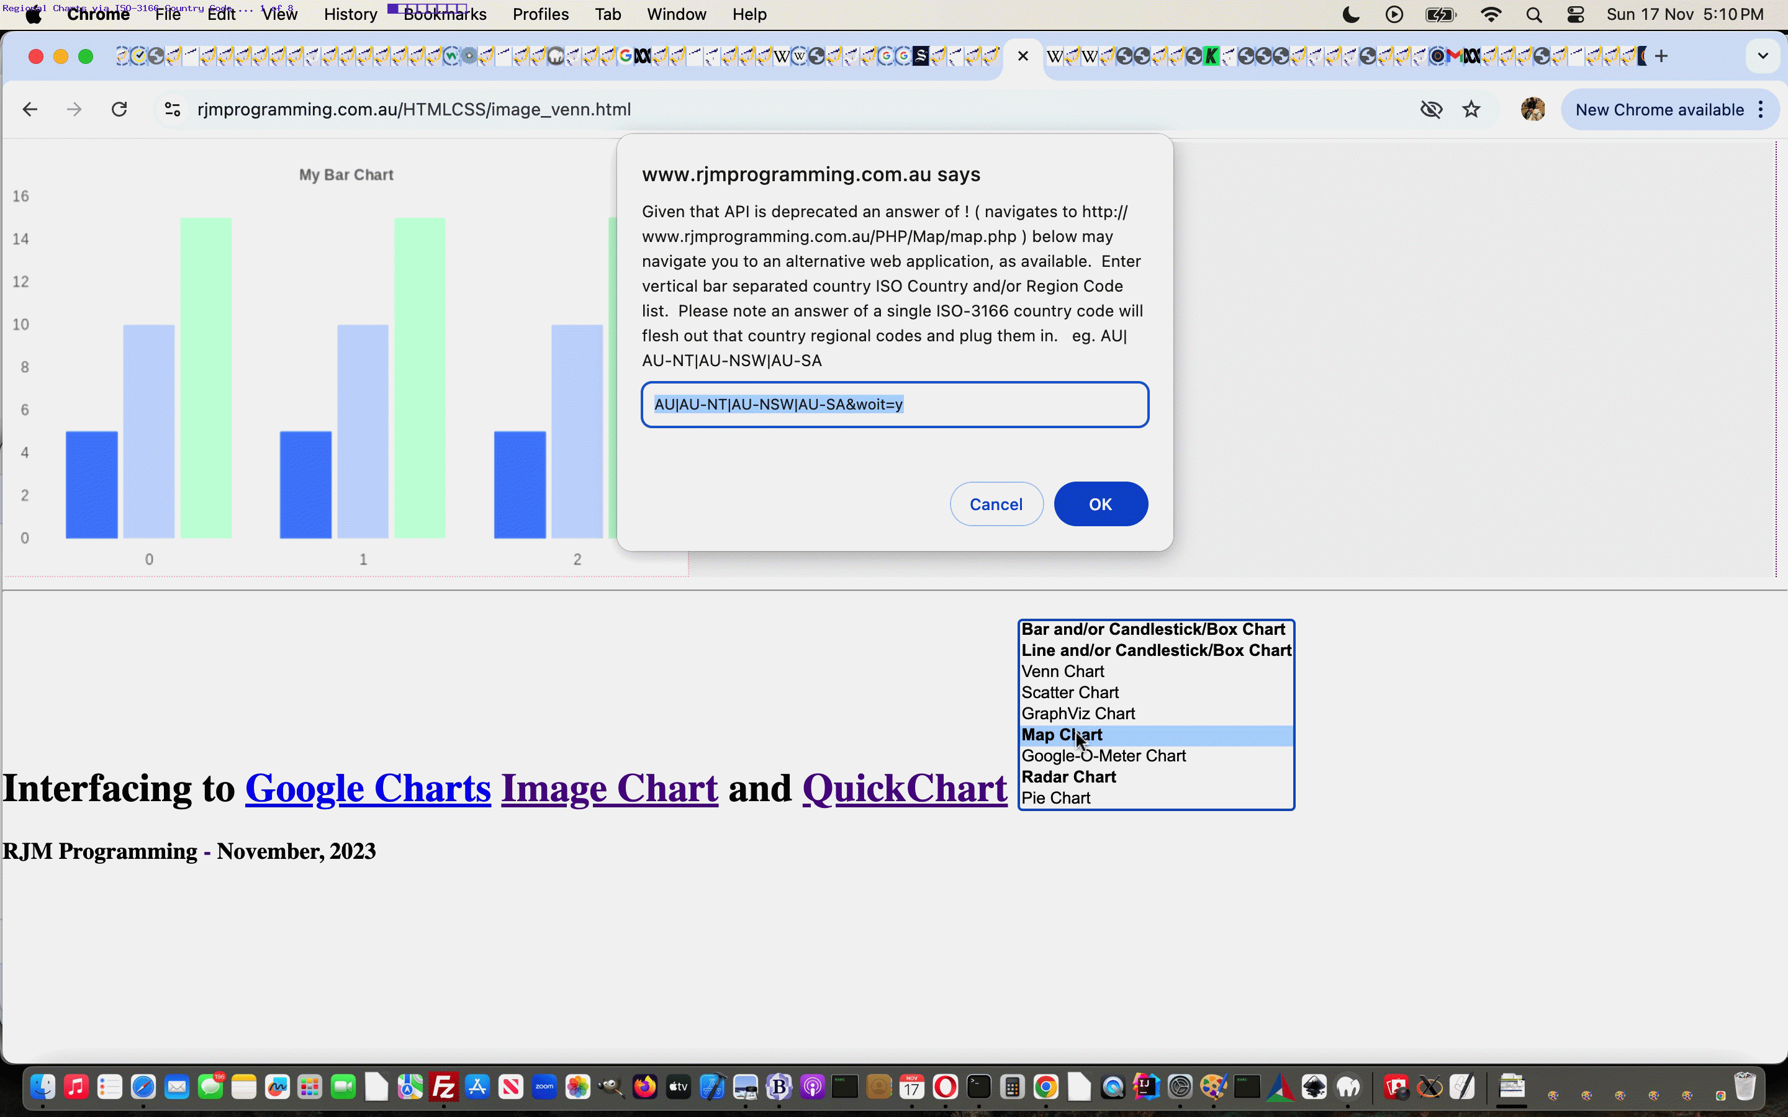This screenshot has width=1788, height=1117.
Task: Select Line and/or Candlestick/Box Chart option
Action: pyautogui.click(x=1155, y=651)
